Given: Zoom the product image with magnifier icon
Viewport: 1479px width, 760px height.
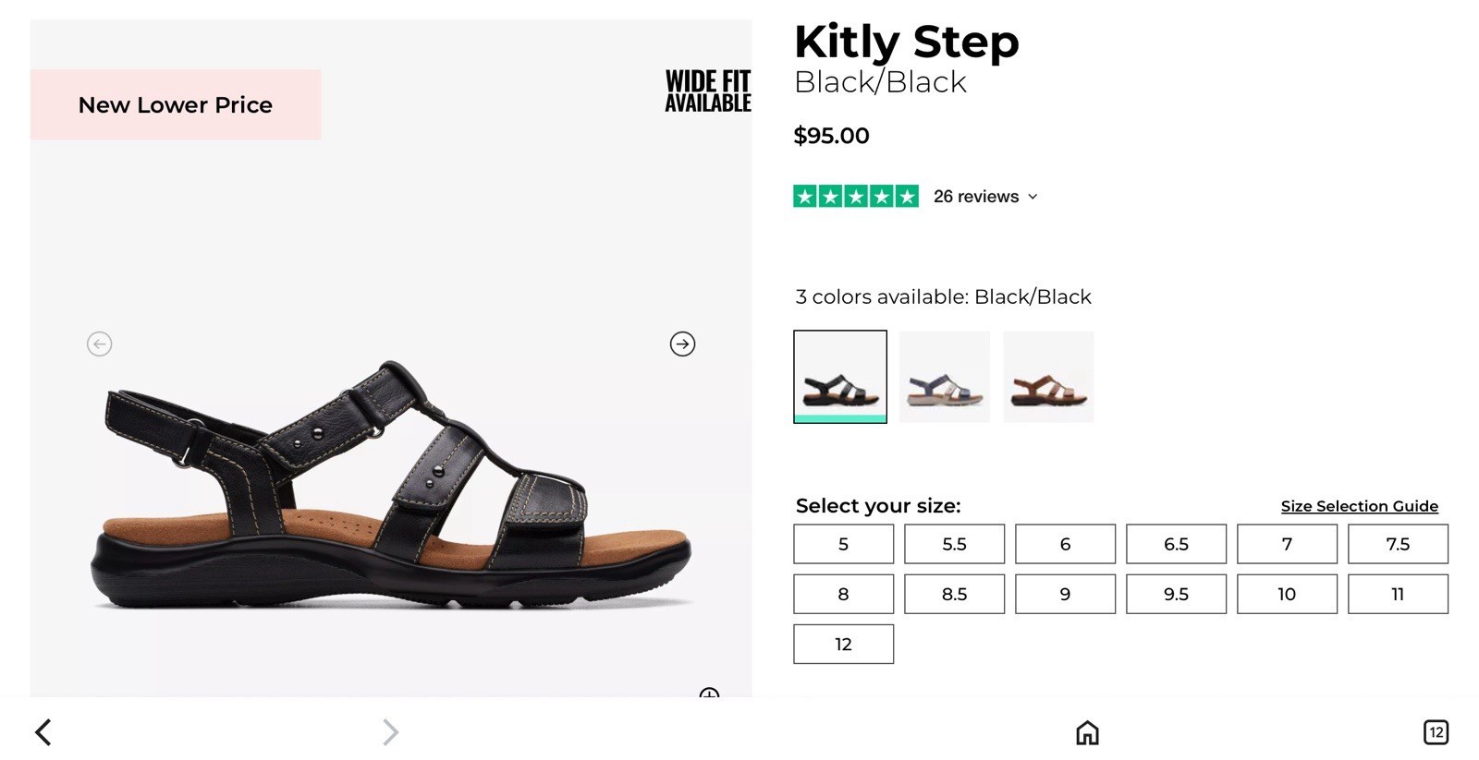Looking at the screenshot, I should click(709, 693).
